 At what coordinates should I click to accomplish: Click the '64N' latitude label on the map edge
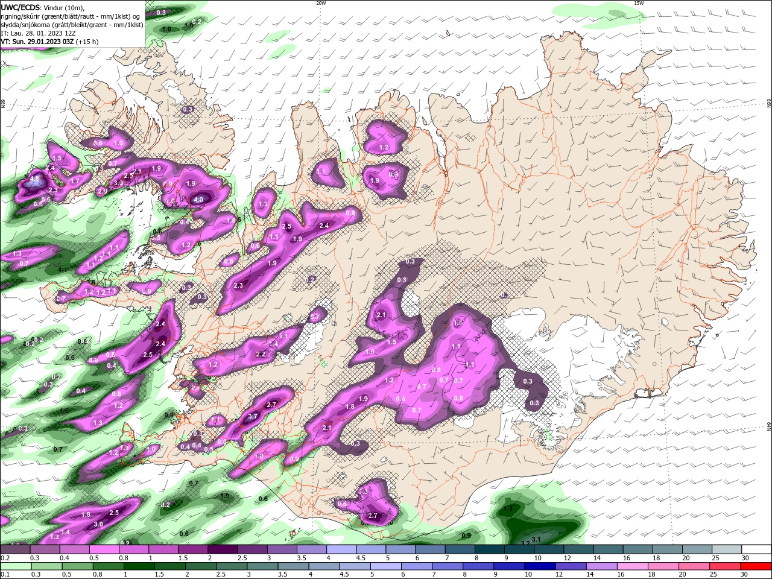(768, 427)
